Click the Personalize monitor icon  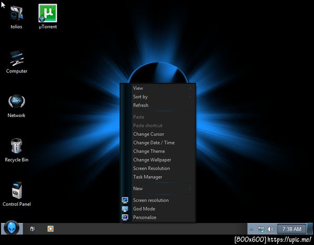click(125, 217)
